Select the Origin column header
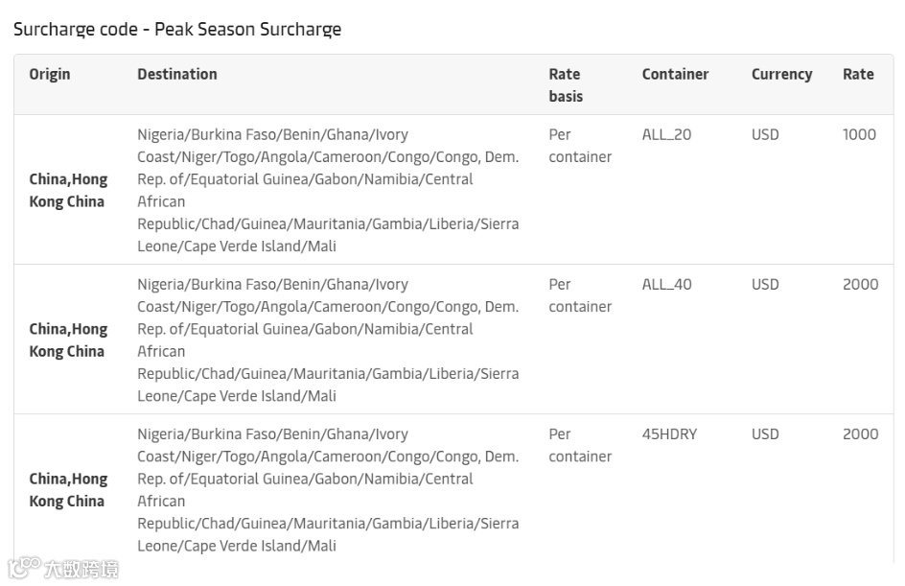The height and width of the screenshot is (586, 905). (x=50, y=74)
